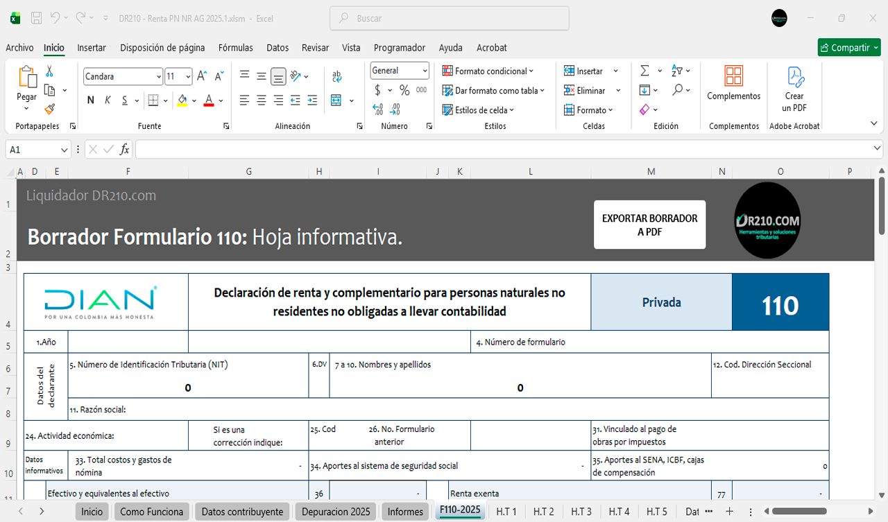Click the Buscar search box

pyautogui.click(x=450, y=19)
